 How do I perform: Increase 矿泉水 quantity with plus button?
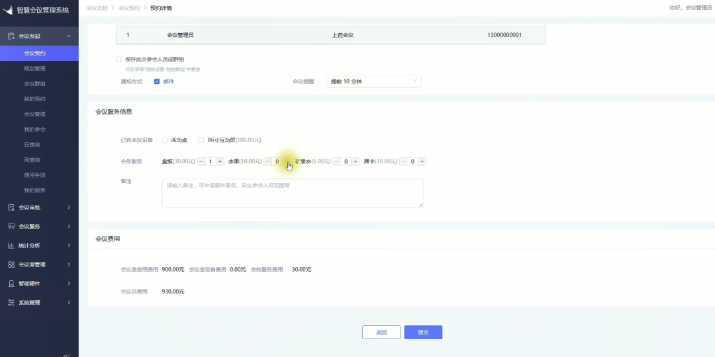pos(356,162)
